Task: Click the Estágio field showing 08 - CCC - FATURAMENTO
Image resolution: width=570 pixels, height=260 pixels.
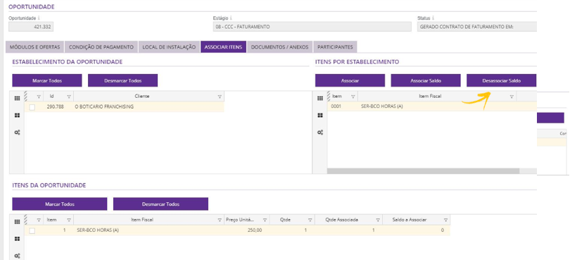Action: click(312, 27)
